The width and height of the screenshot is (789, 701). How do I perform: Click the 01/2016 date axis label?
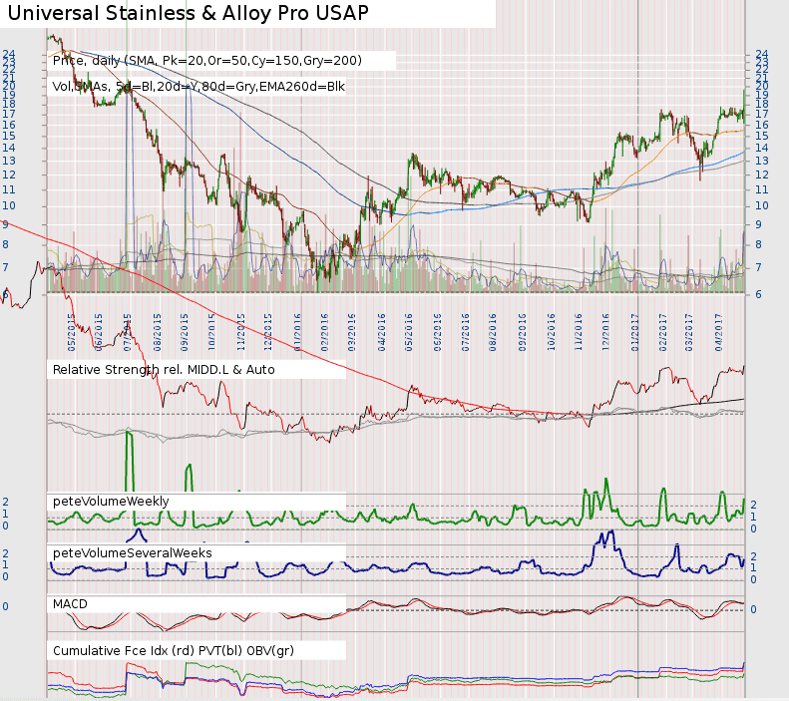click(x=297, y=332)
